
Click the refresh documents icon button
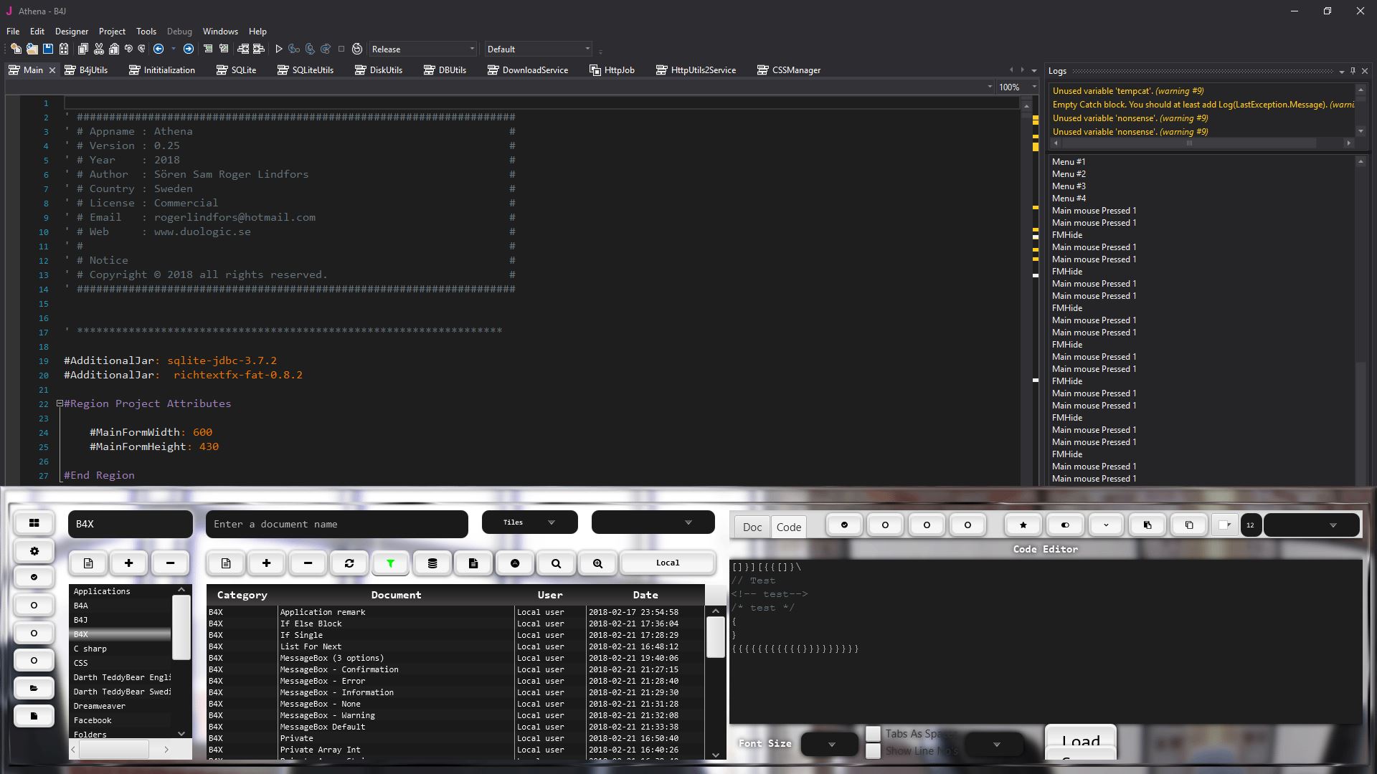coord(349,563)
